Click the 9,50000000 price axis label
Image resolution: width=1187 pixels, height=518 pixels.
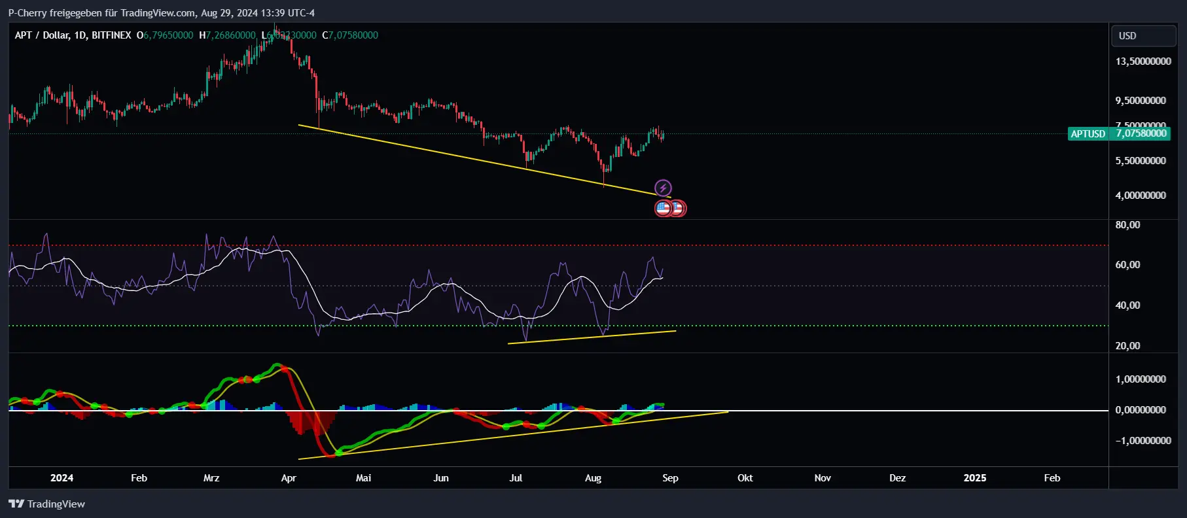1141,101
